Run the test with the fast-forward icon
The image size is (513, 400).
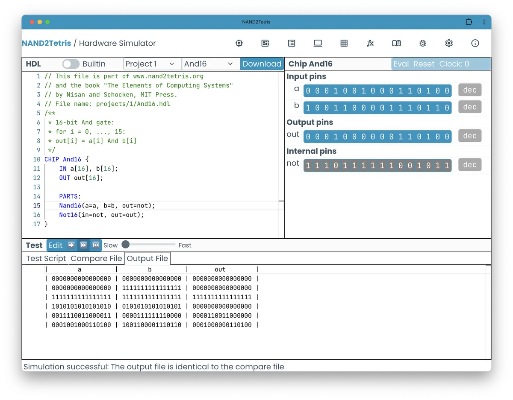tap(84, 245)
